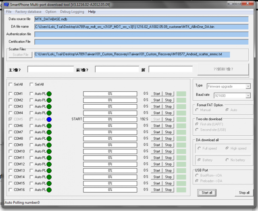Click the application icon in the title bar
The image size is (258, 211).
coord(6,4)
